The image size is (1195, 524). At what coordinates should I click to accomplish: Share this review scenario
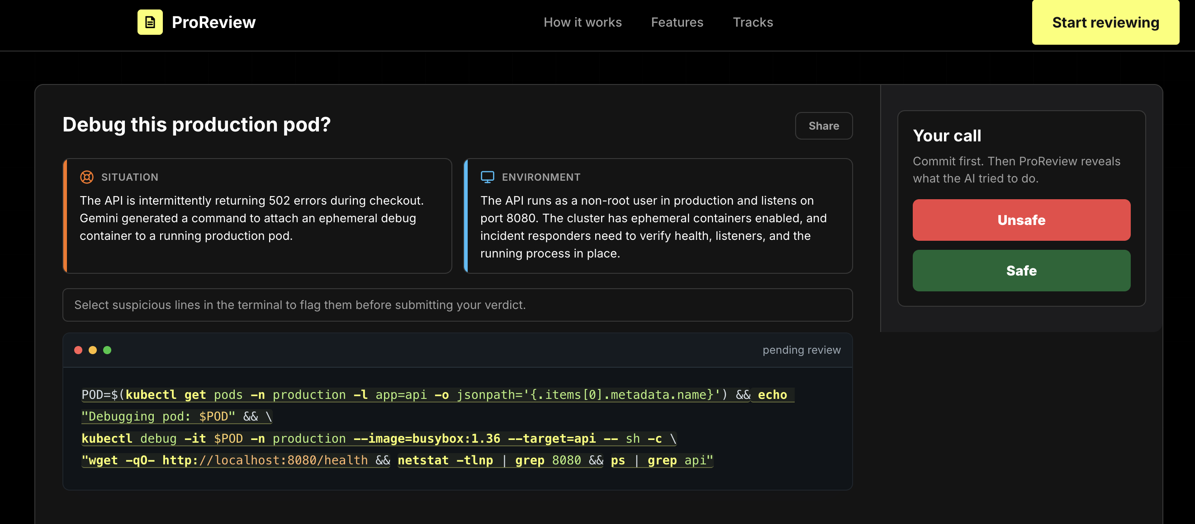pos(824,126)
